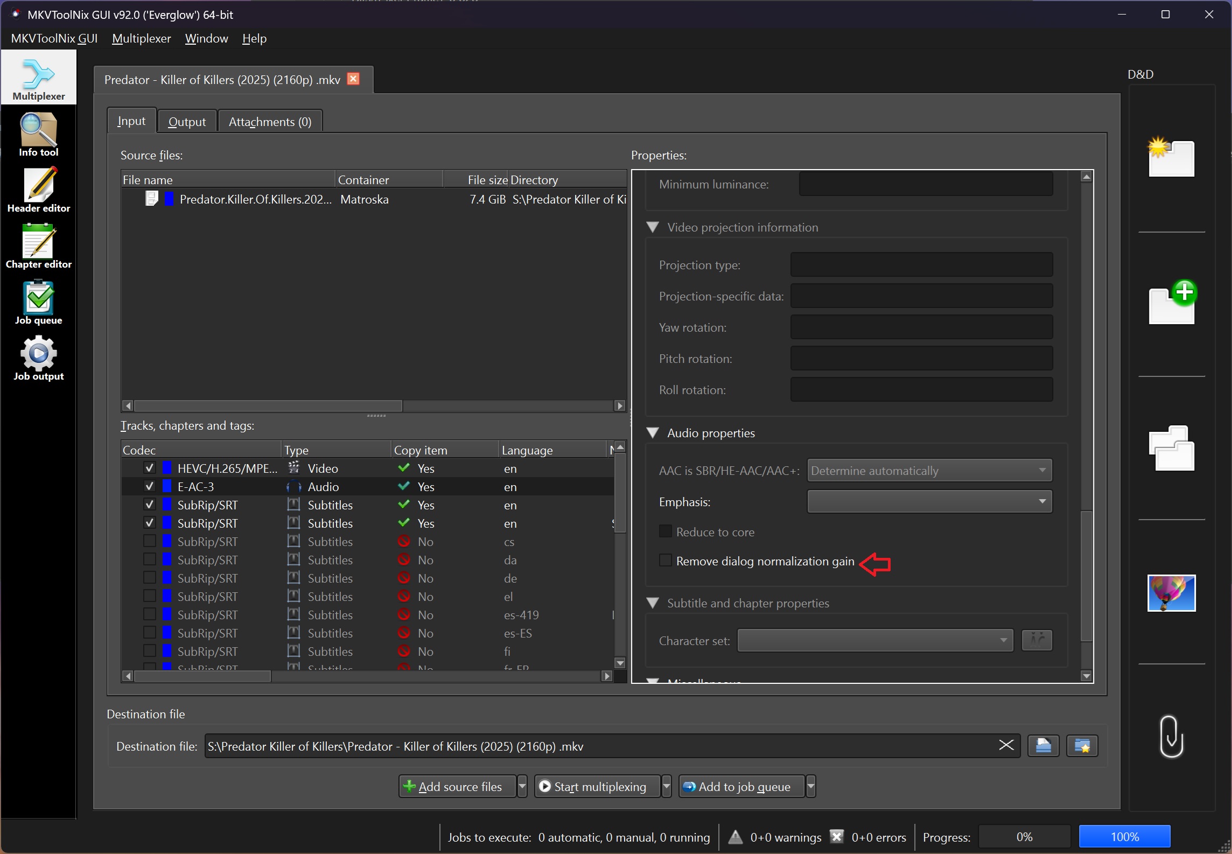Collapse the Audio properties section
This screenshot has width=1232, height=854.
653,433
